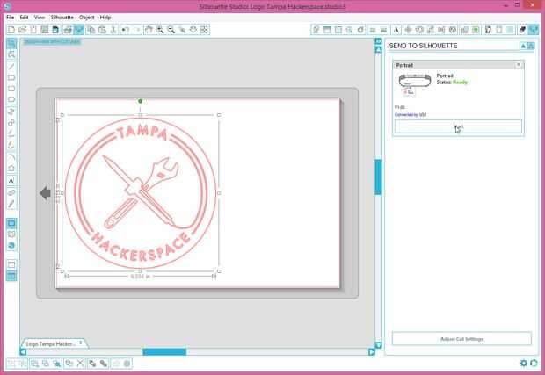This screenshot has height=375, width=545.
Task: Click the Send to Silhouette toolbar icon
Action: click(x=78, y=30)
